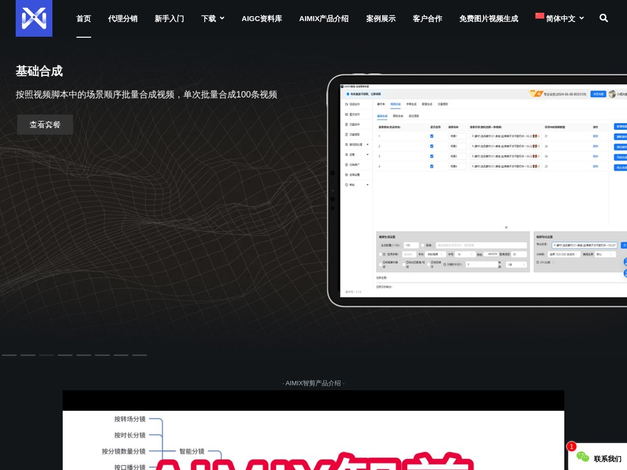Screen dimensions: 627x470
Task: Click the 删除 link on row 1
Action: click(x=596, y=136)
